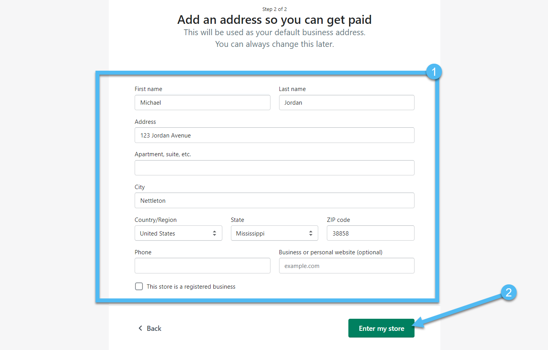Click the blue numbered badge 2
The image size is (548, 350).
508,293
